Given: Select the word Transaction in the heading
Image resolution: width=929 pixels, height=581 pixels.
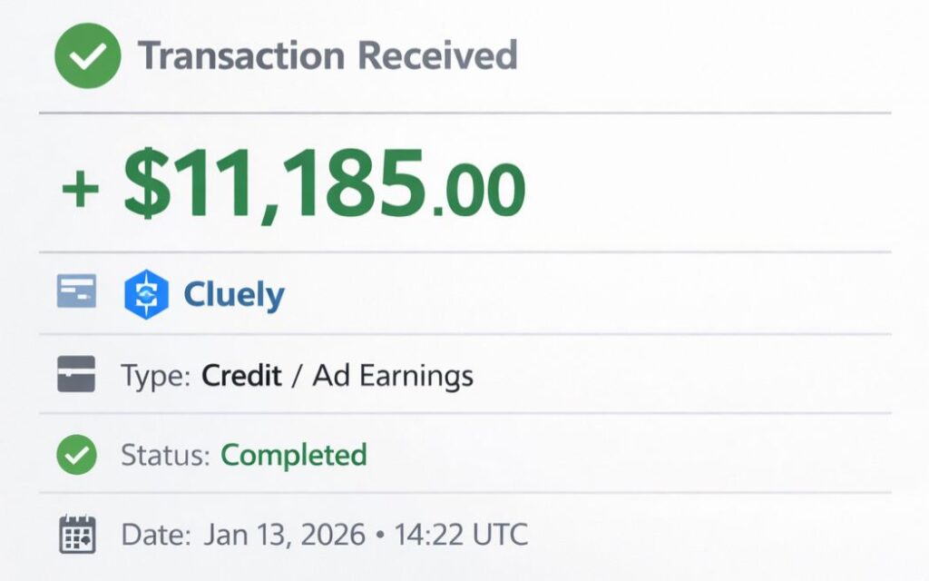Looking at the screenshot, I should pos(240,56).
